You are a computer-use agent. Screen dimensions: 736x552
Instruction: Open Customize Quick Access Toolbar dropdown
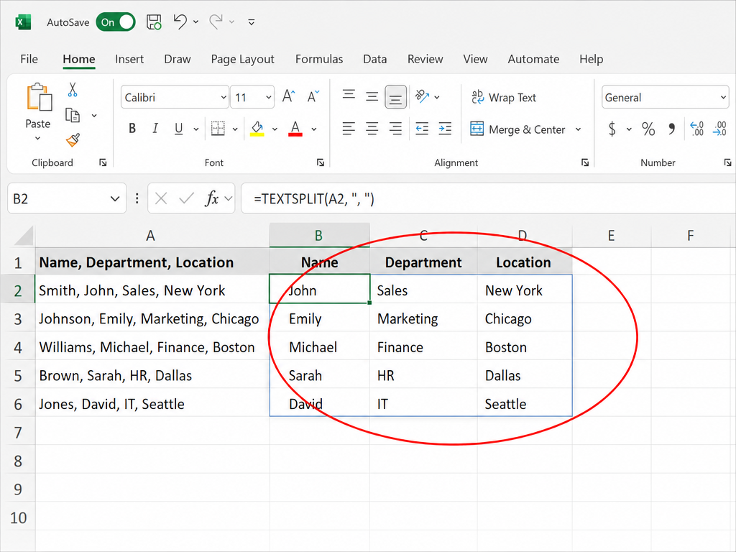251,22
